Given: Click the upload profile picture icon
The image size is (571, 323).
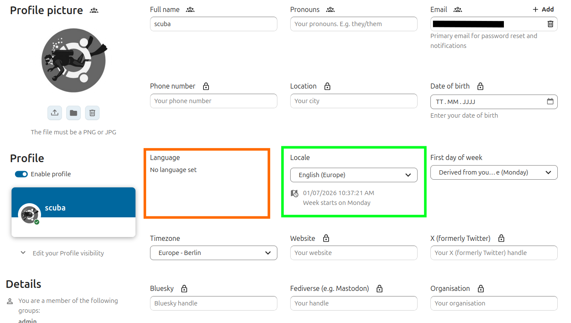Looking at the screenshot, I should pyautogui.click(x=55, y=113).
